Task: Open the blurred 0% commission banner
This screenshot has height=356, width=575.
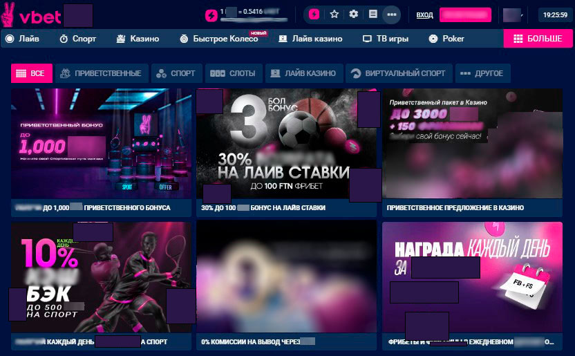Action: [x=286, y=277]
